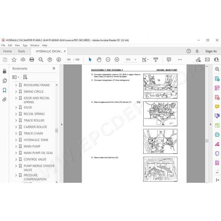Print the document
This screenshot has width=221, height=221.
click(x=32, y=60)
